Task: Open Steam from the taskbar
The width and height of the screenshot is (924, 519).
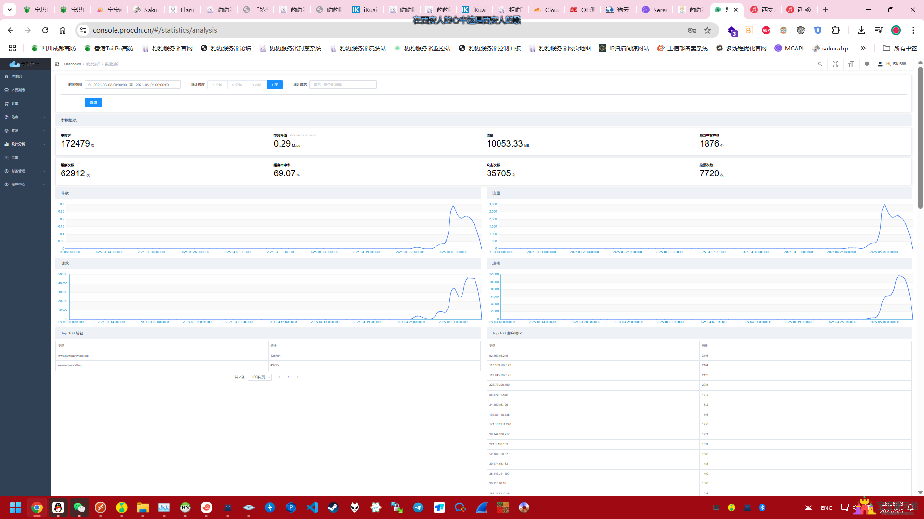Action: click(334, 507)
